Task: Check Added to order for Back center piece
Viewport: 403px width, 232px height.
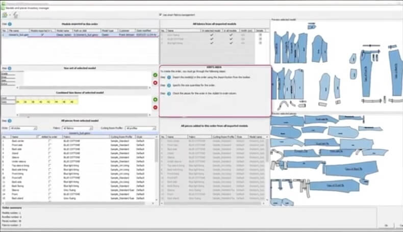Action: tap(49, 140)
